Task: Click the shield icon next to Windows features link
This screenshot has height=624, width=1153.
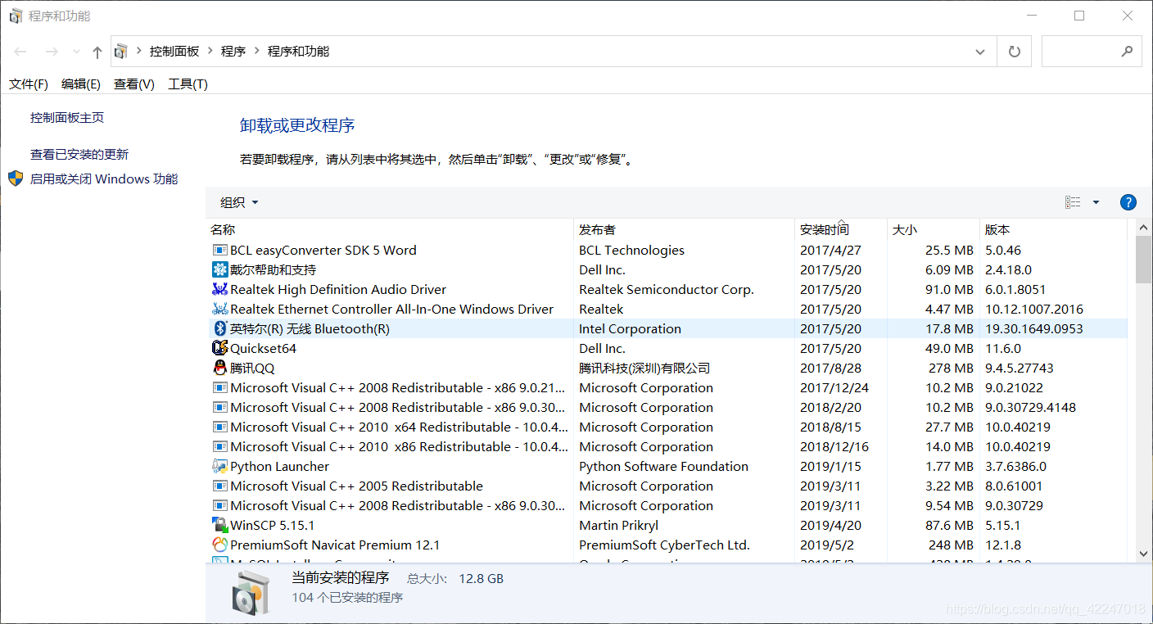Action: [x=16, y=179]
